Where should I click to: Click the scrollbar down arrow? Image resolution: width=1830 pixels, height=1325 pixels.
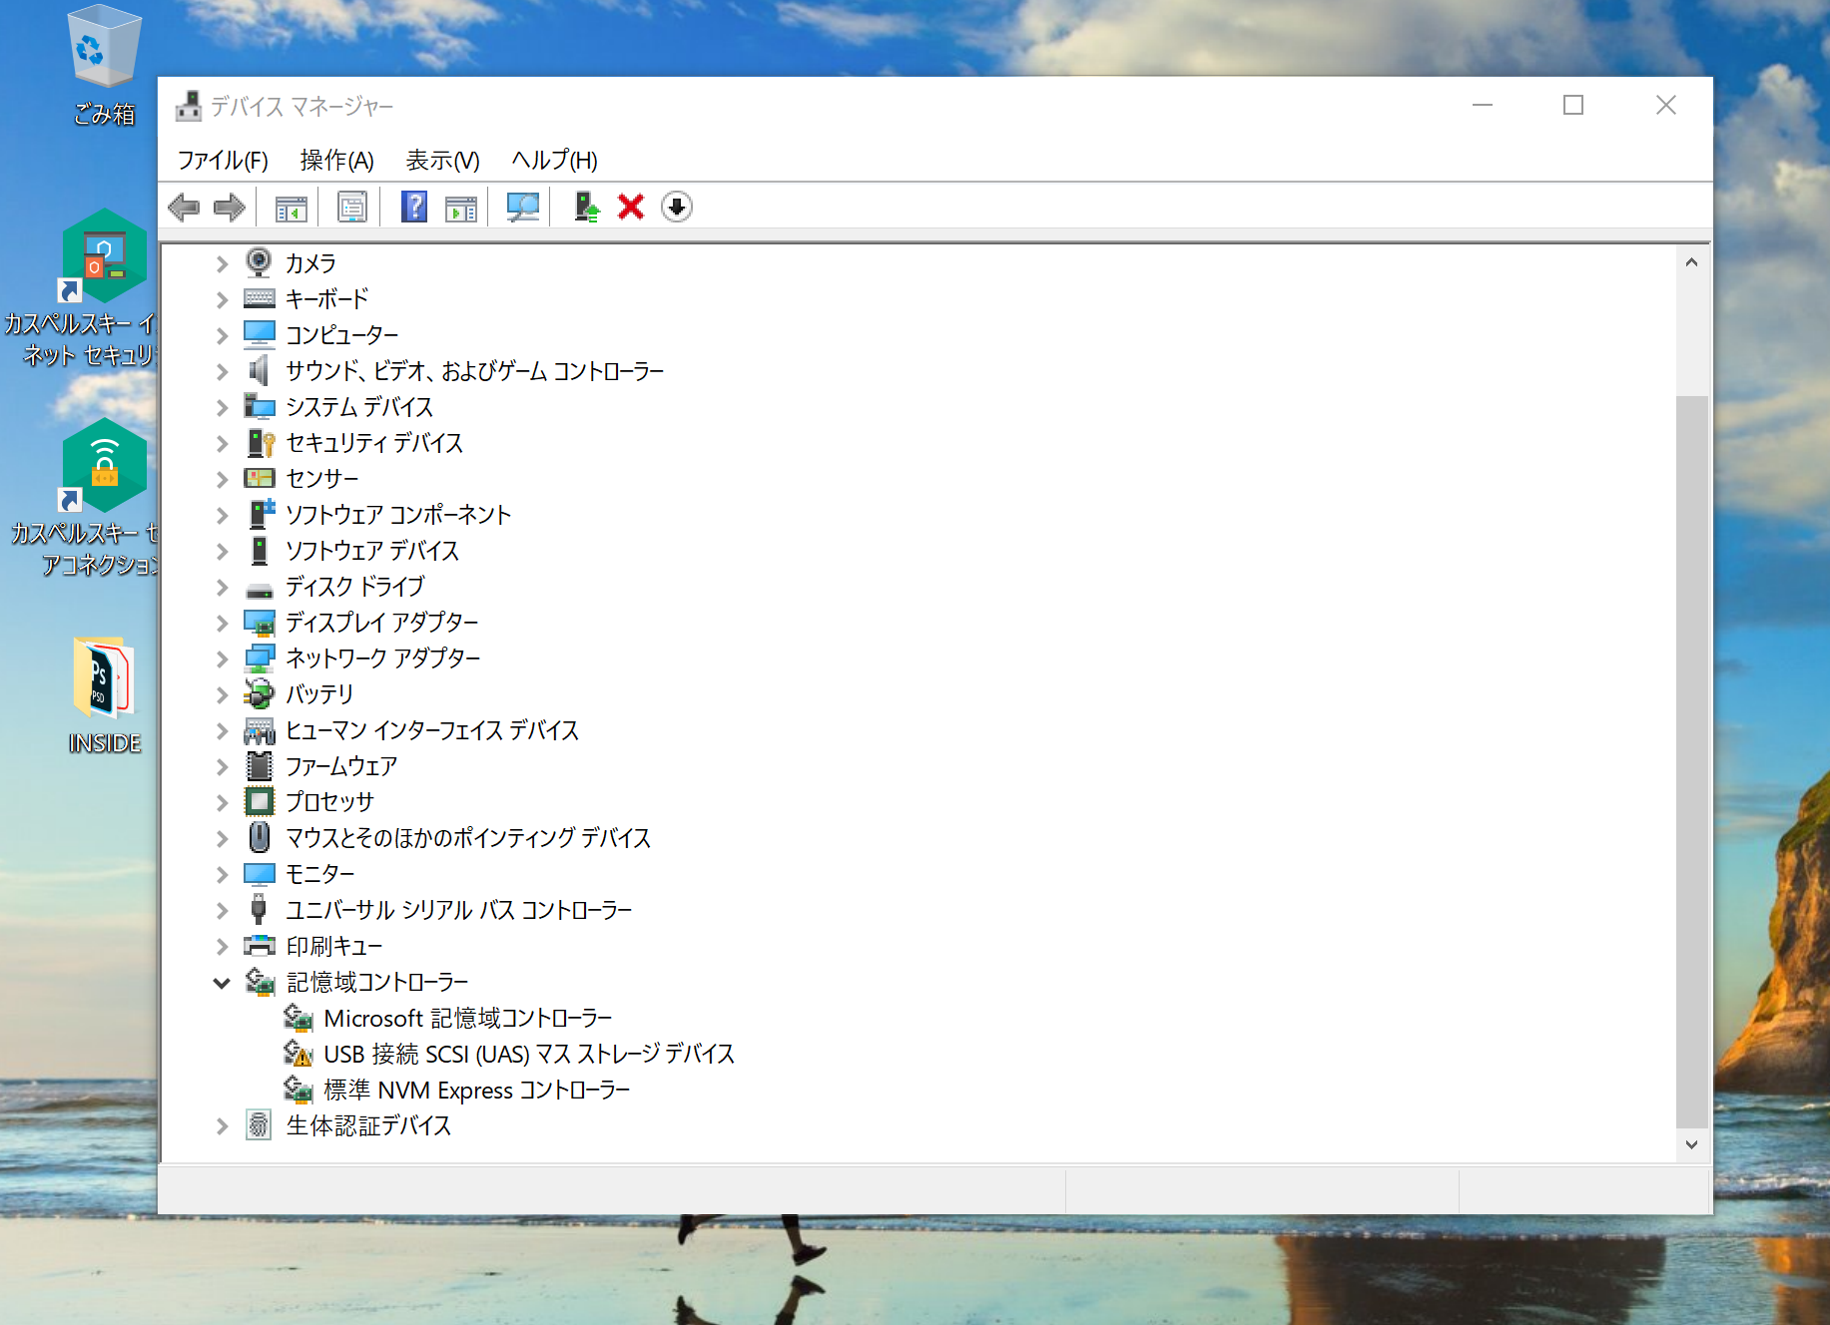(x=1691, y=1144)
